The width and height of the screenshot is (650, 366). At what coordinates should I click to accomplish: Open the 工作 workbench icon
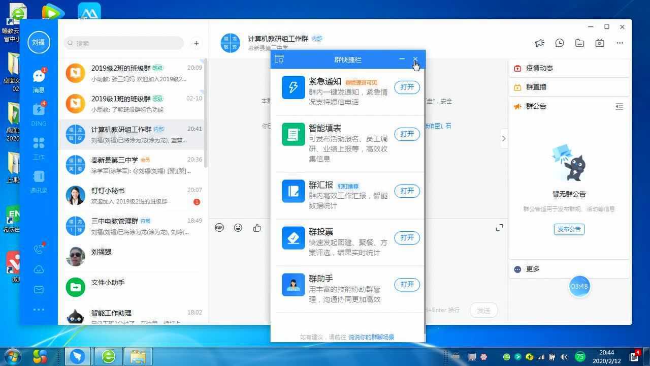39,144
